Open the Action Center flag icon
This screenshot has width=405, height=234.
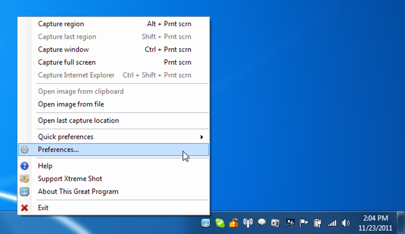coord(304,223)
